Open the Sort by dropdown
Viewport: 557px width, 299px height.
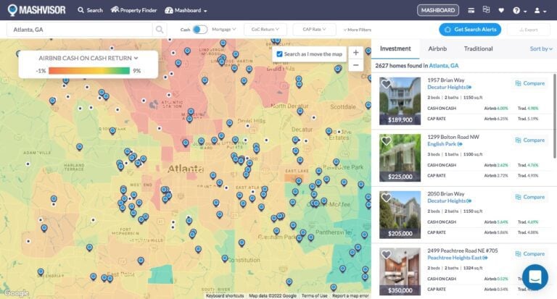click(x=539, y=49)
